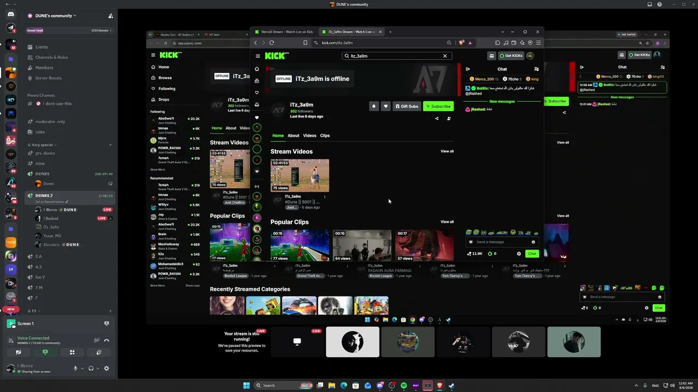Open Events in DUNE's community sidebar

click(x=41, y=47)
